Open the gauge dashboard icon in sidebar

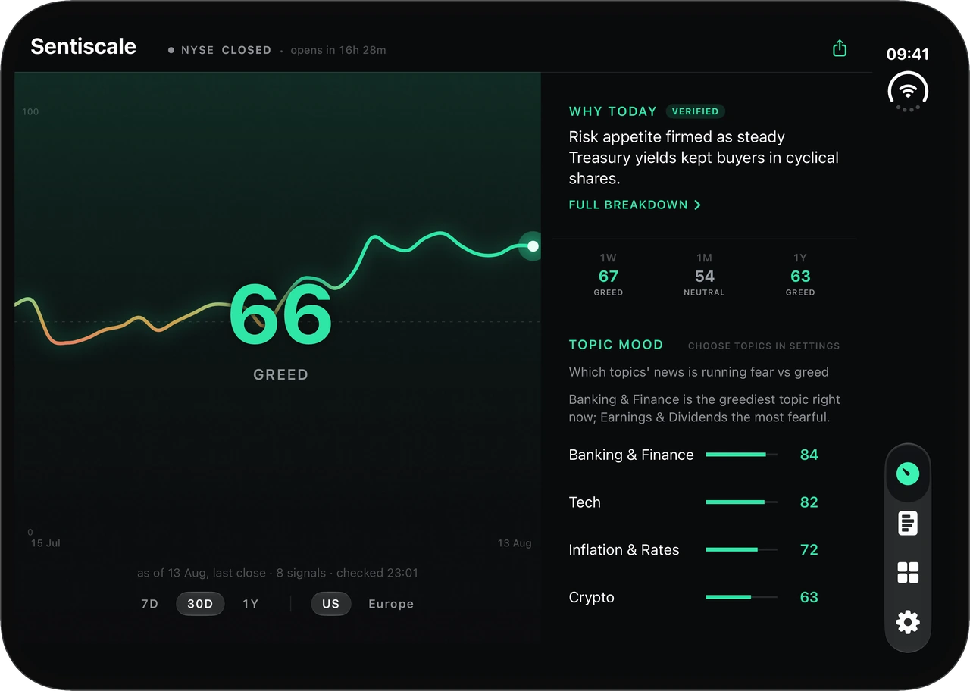[908, 474]
